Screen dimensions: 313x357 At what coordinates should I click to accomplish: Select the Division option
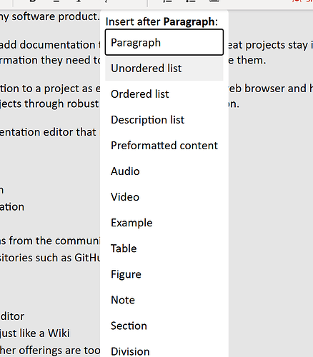164,351
